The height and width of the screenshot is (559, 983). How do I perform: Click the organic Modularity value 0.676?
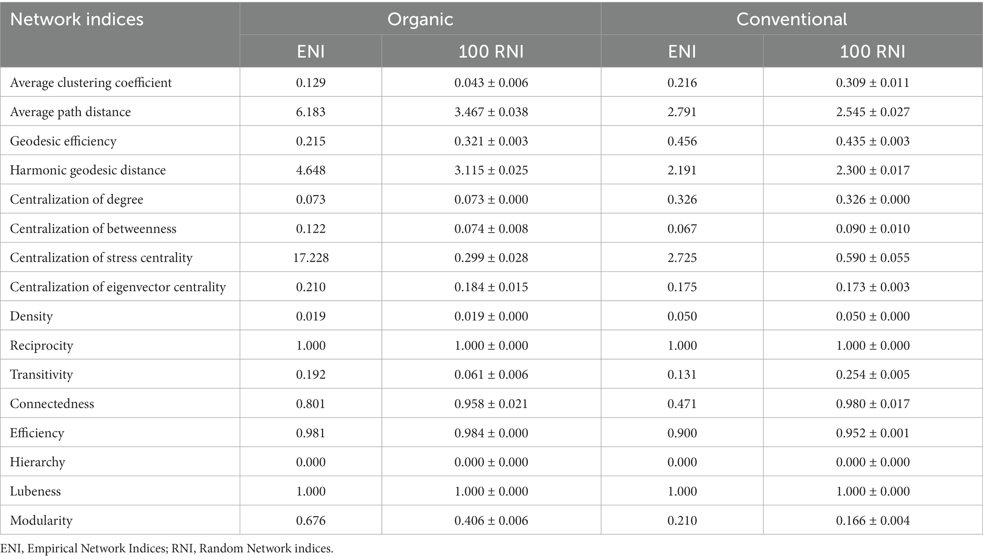[311, 520]
